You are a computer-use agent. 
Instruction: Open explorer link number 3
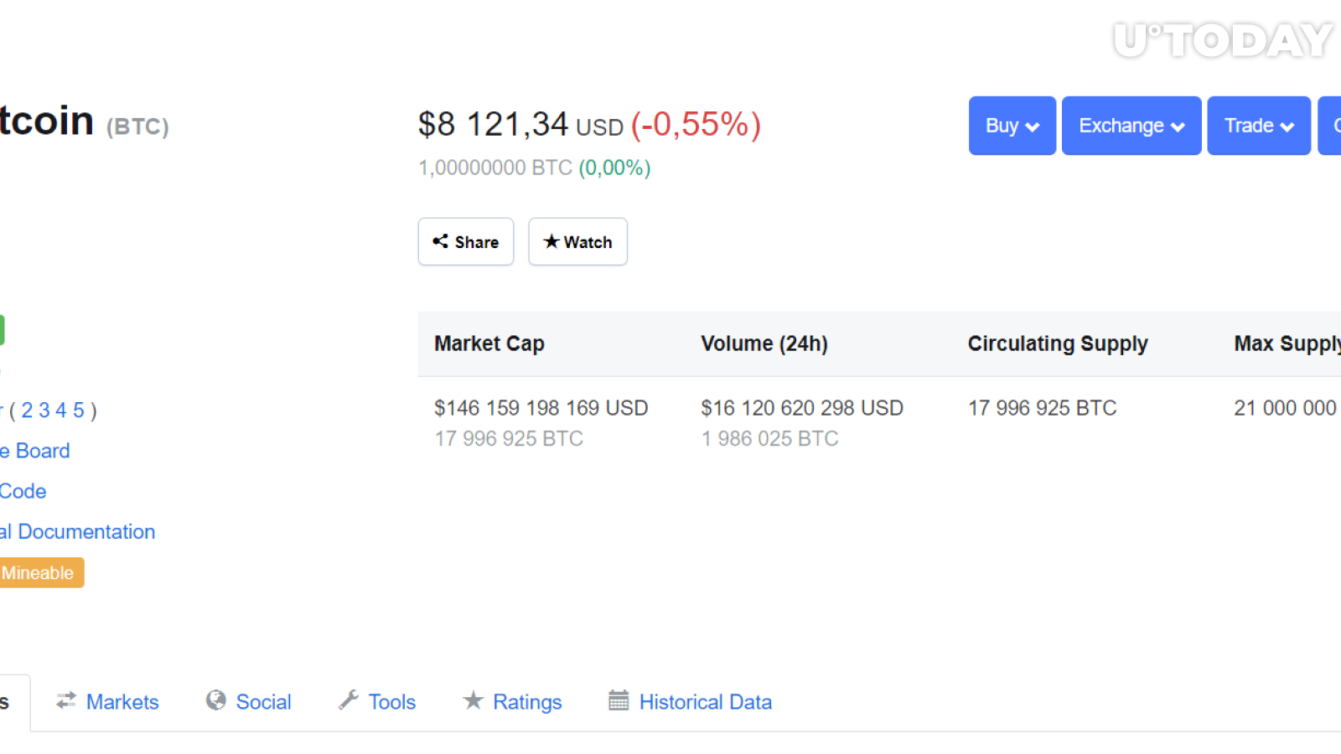point(44,411)
